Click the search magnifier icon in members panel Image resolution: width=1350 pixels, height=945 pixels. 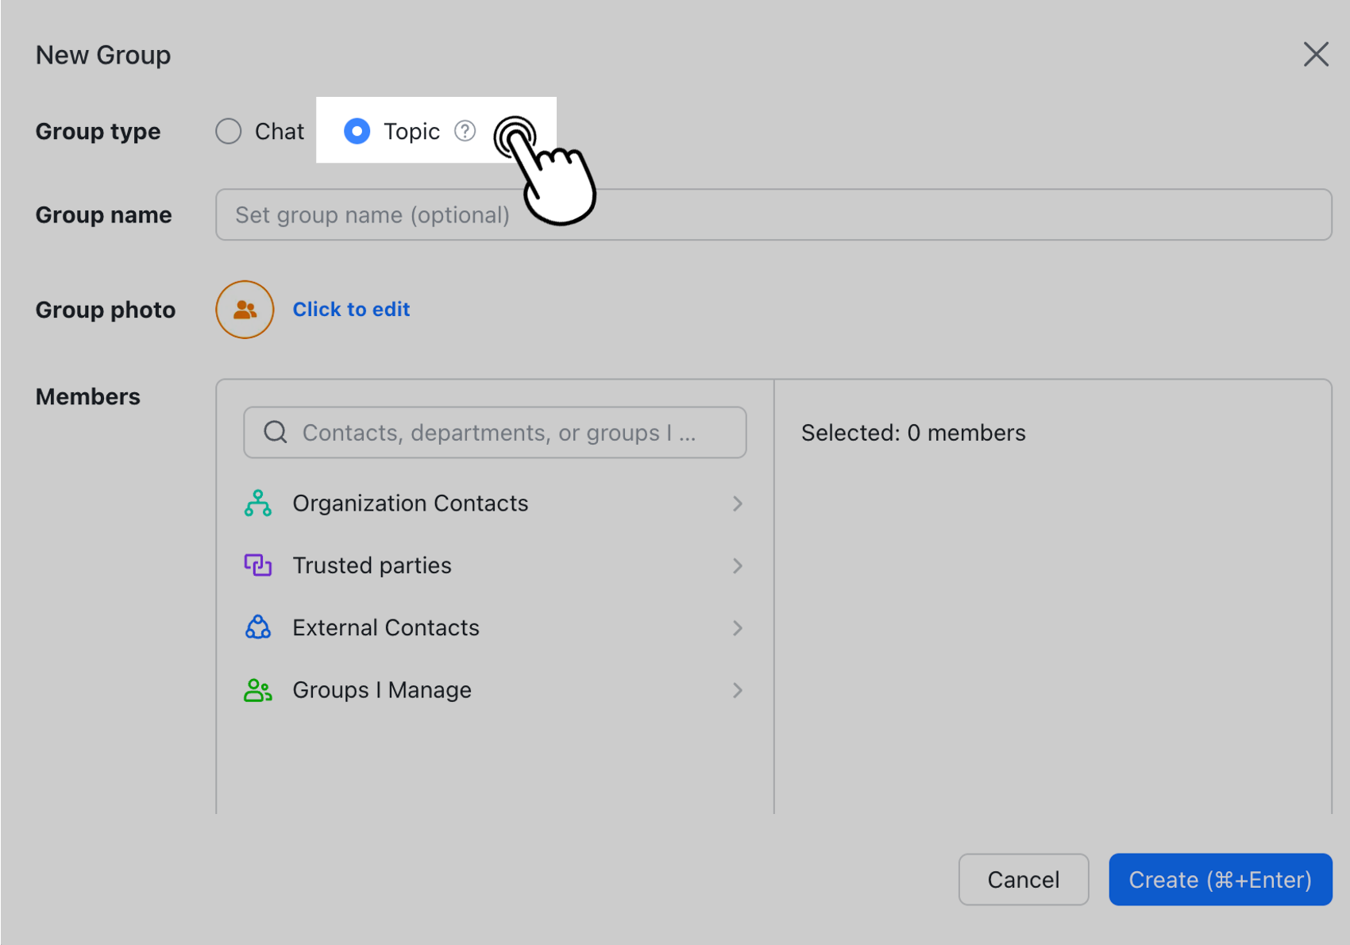coord(275,432)
